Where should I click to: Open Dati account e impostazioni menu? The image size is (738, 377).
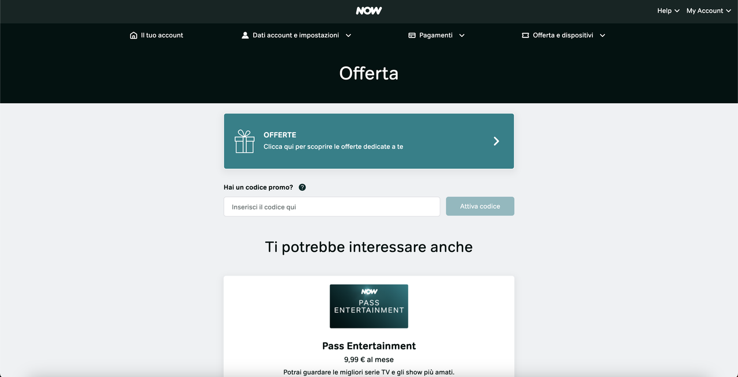[296, 35]
